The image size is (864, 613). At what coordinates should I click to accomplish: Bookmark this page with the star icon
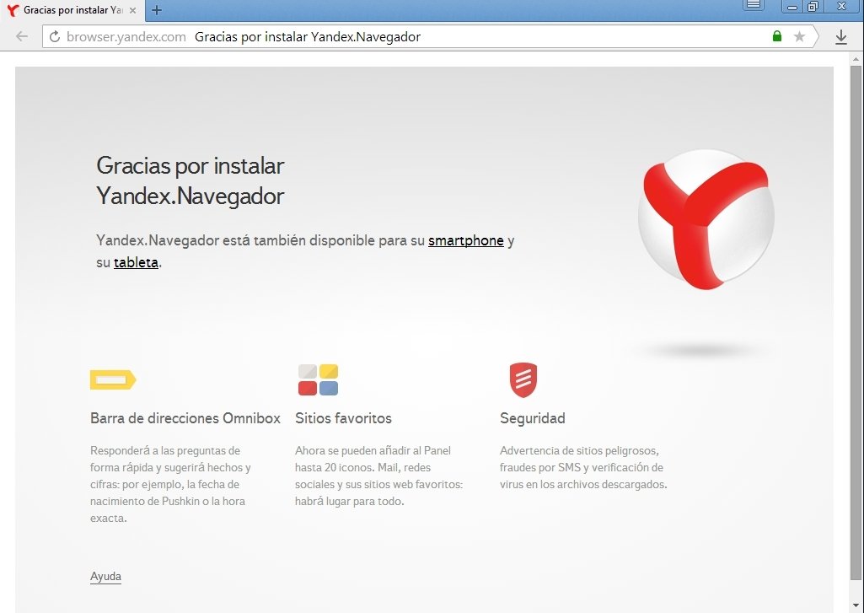coord(799,36)
